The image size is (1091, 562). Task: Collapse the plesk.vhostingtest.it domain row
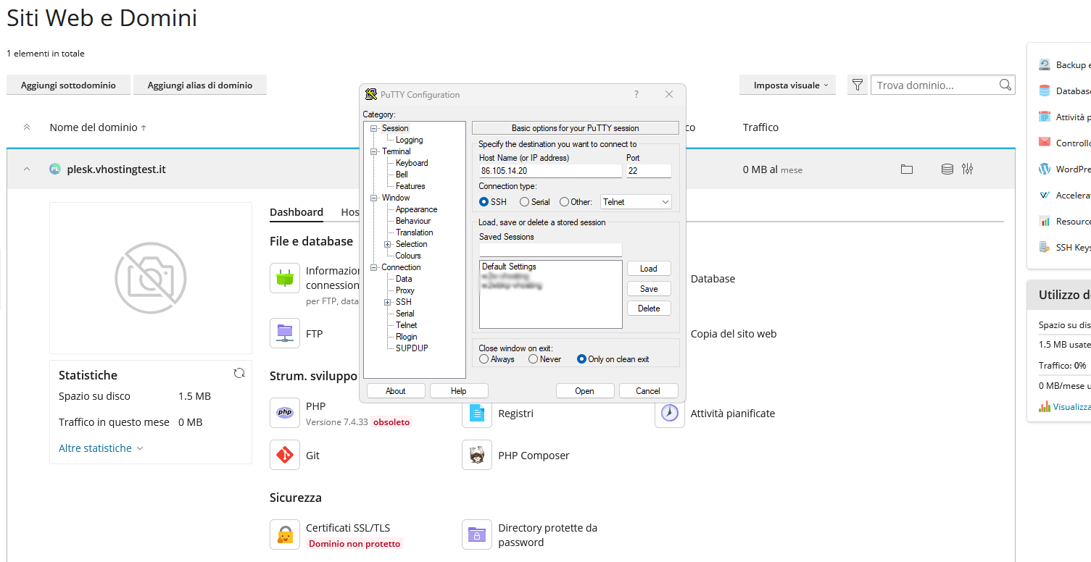pyautogui.click(x=27, y=169)
